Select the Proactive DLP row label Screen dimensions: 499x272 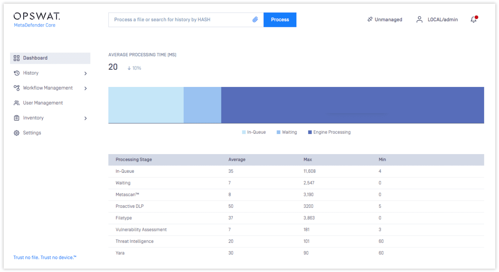tap(130, 206)
